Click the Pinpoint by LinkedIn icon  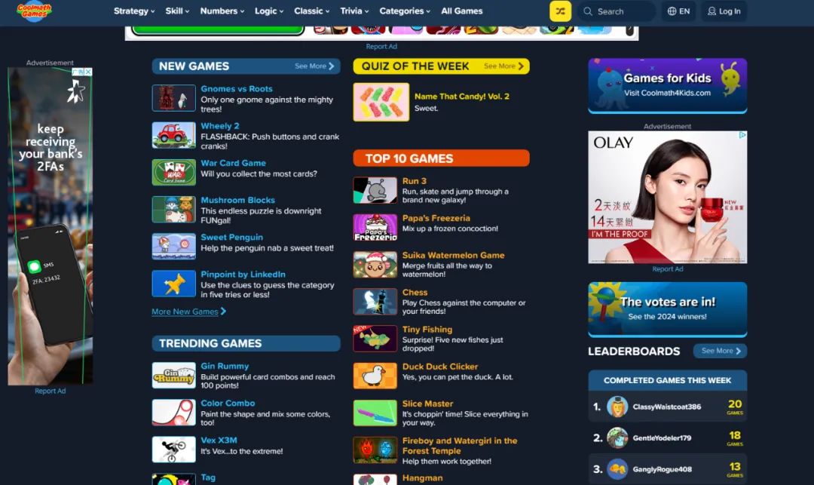click(174, 284)
